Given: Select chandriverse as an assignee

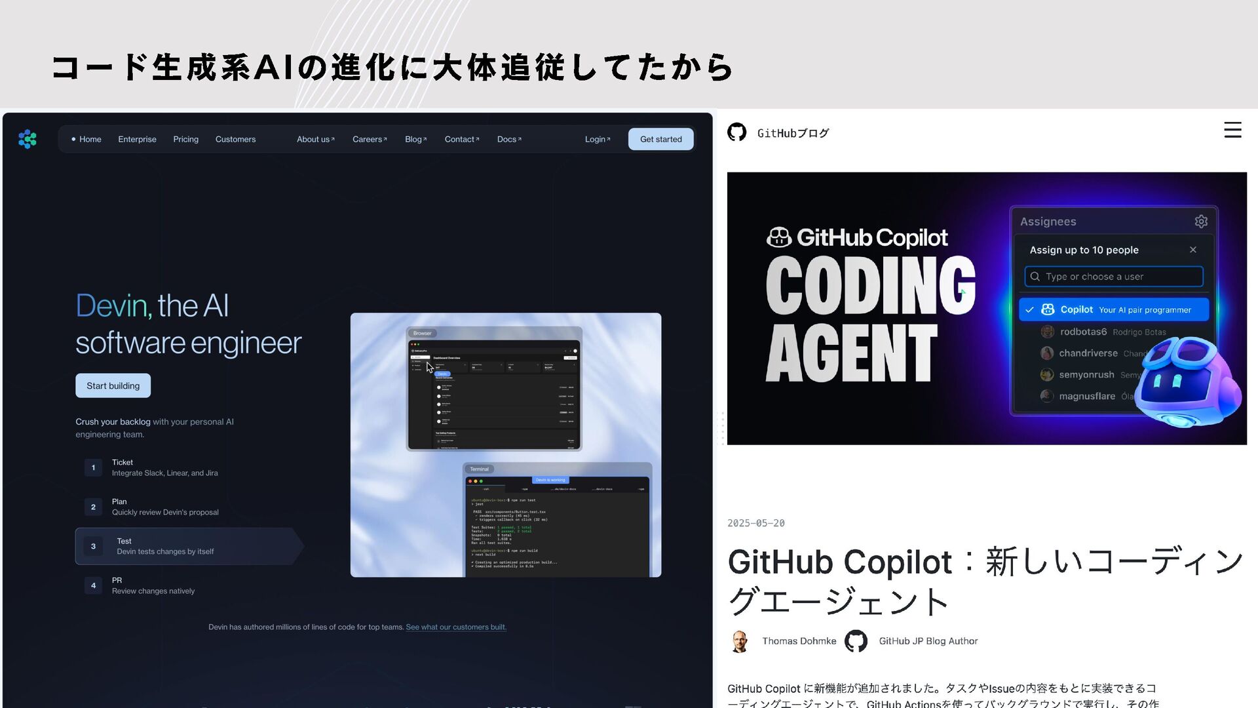Looking at the screenshot, I should 1088,353.
